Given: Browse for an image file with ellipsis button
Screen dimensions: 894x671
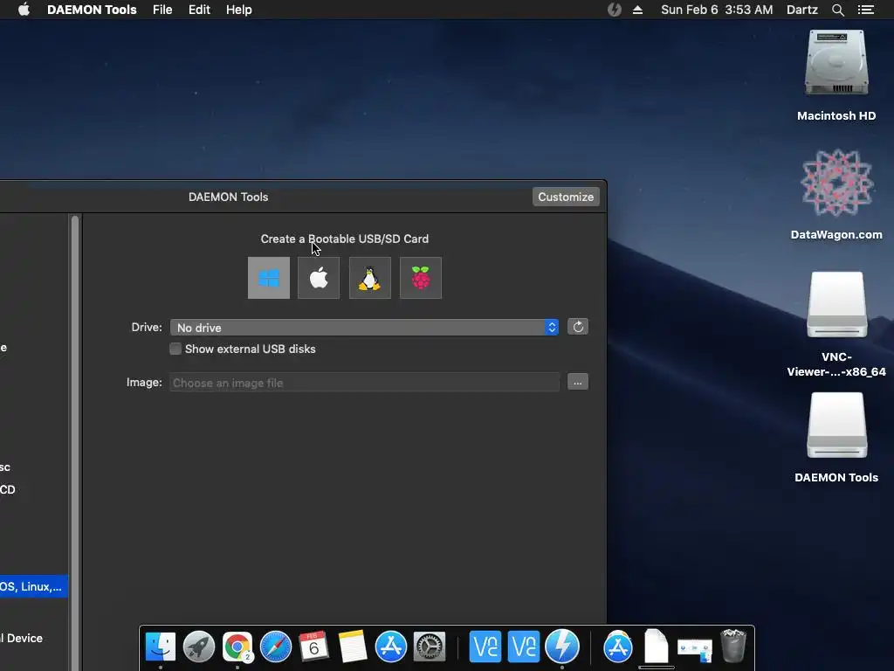Looking at the screenshot, I should pos(578,383).
